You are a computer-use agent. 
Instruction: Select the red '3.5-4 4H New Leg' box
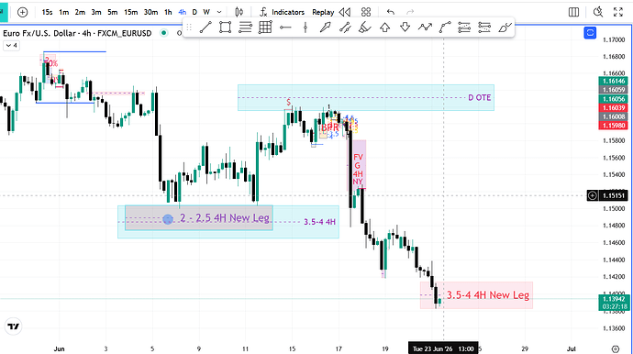[x=476, y=295]
